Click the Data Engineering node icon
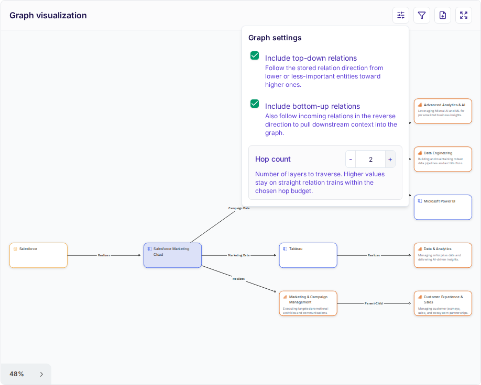This screenshot has height=385, width=481. (x=420, y=153)
